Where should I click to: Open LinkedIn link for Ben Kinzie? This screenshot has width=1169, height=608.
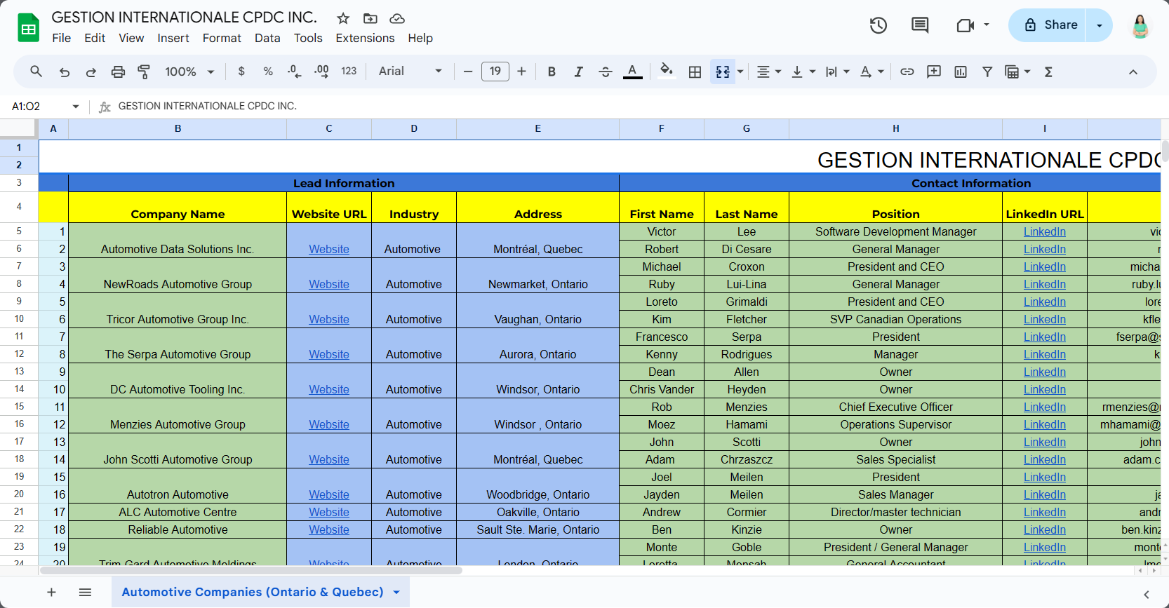point(1044,529)
